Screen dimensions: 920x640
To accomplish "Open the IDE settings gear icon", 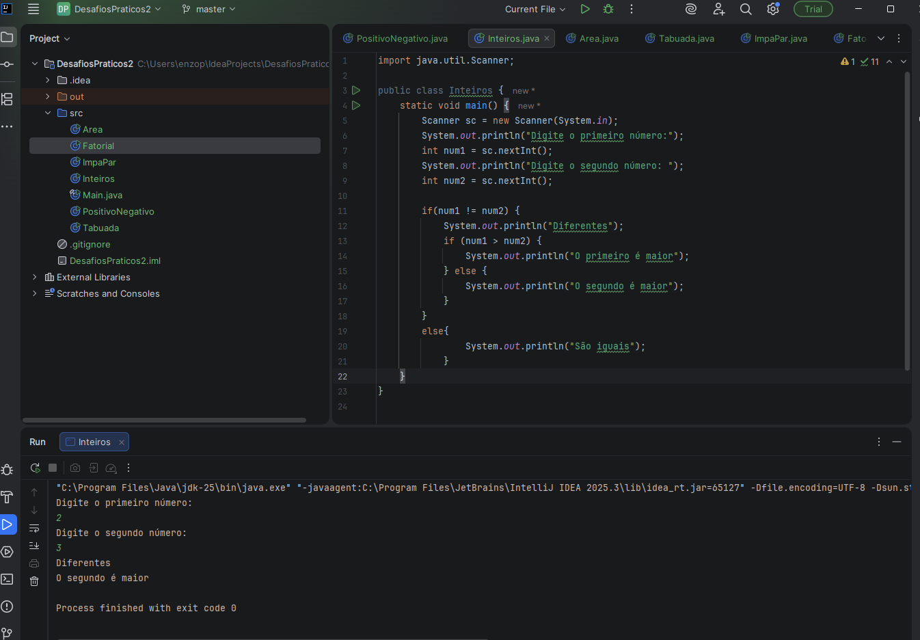I will [772, 9].
